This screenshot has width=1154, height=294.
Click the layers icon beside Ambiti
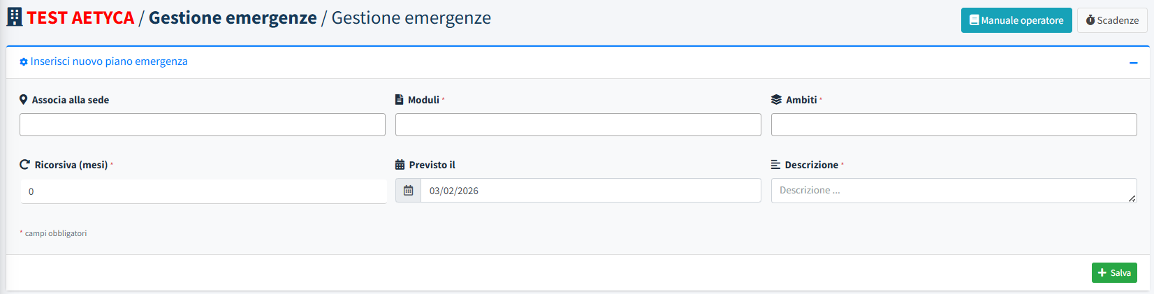[776, 100]
